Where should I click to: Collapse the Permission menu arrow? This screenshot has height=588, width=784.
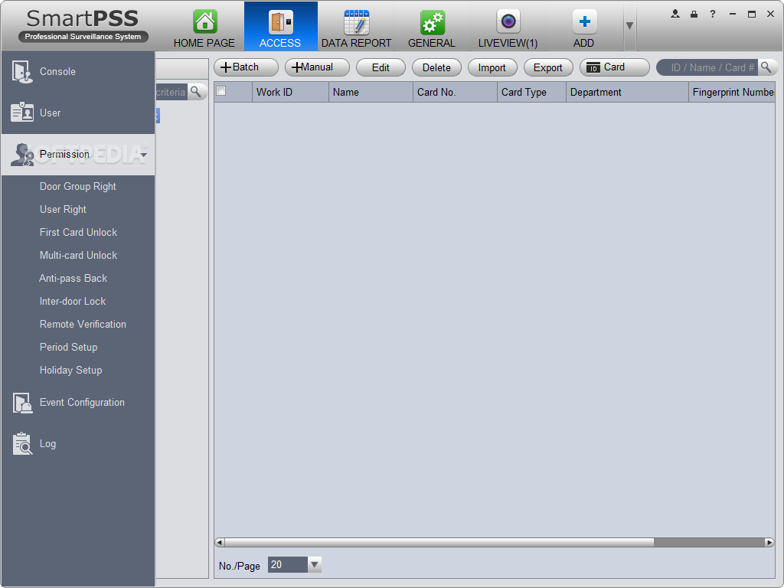point(144,155)
